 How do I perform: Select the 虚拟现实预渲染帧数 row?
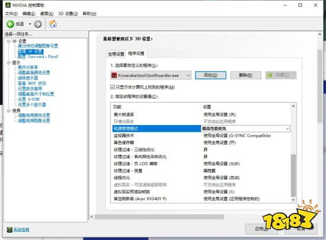click(202, 191)
